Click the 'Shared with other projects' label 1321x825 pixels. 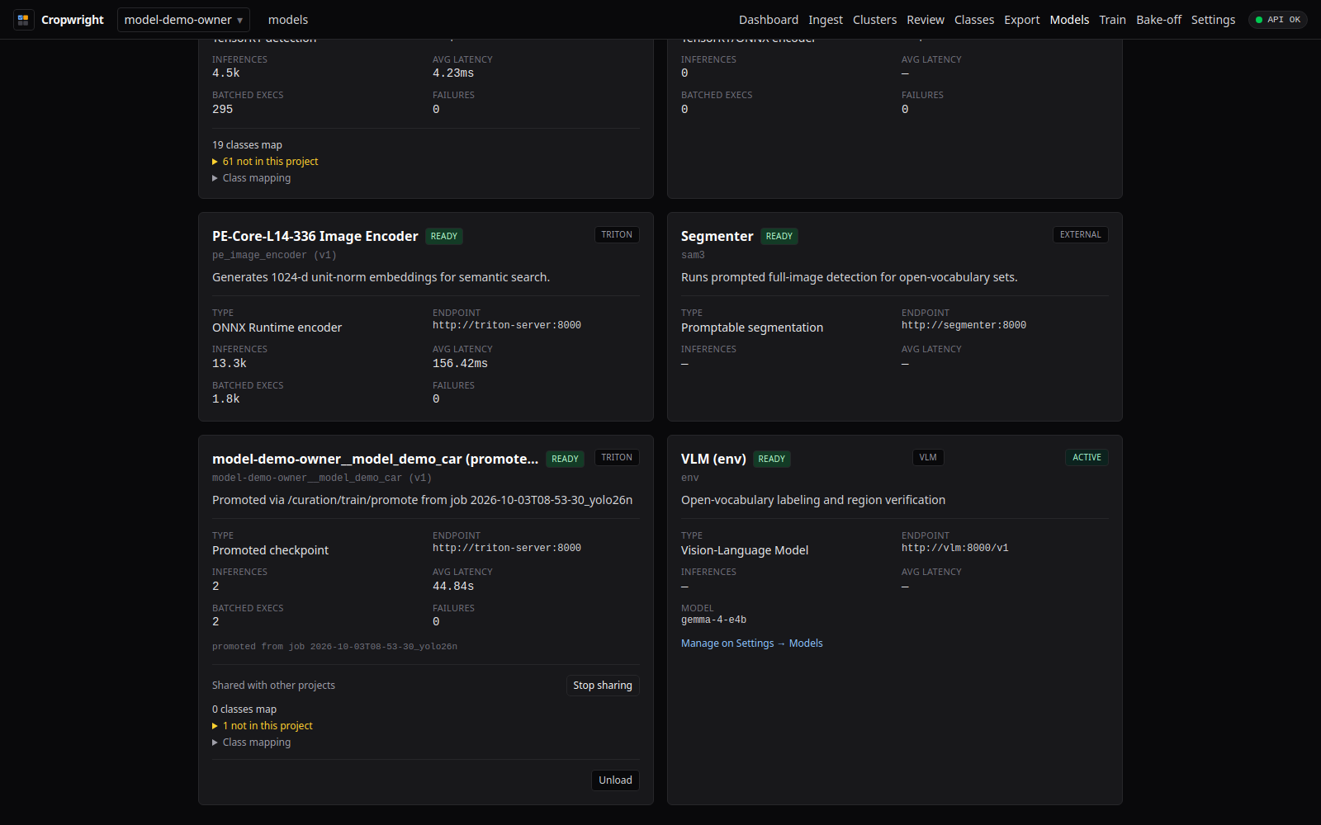click(x=273, y=686)
